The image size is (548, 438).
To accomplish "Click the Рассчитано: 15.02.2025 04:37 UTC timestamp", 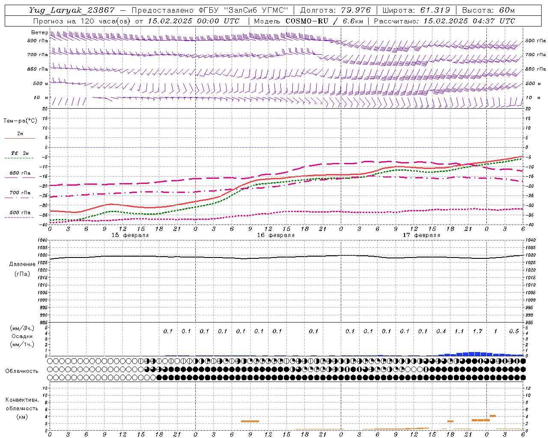I will point(444,21).
